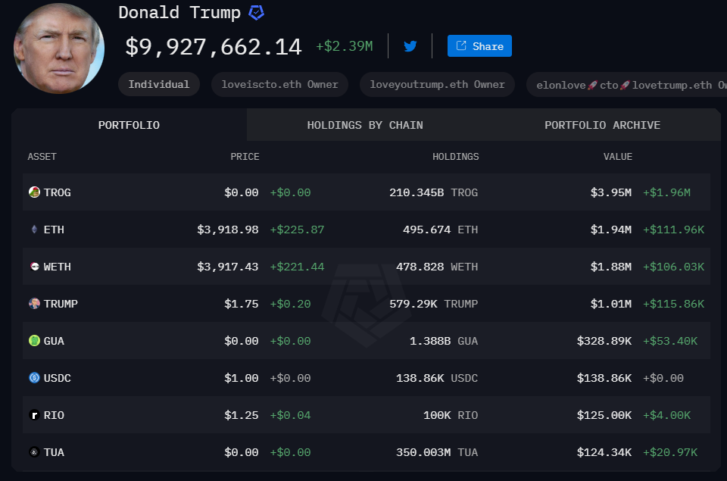Sort by the VALUE column header
Image resolution: width=727 pixels, height=481 pixels.
click(x=618, y=157)
